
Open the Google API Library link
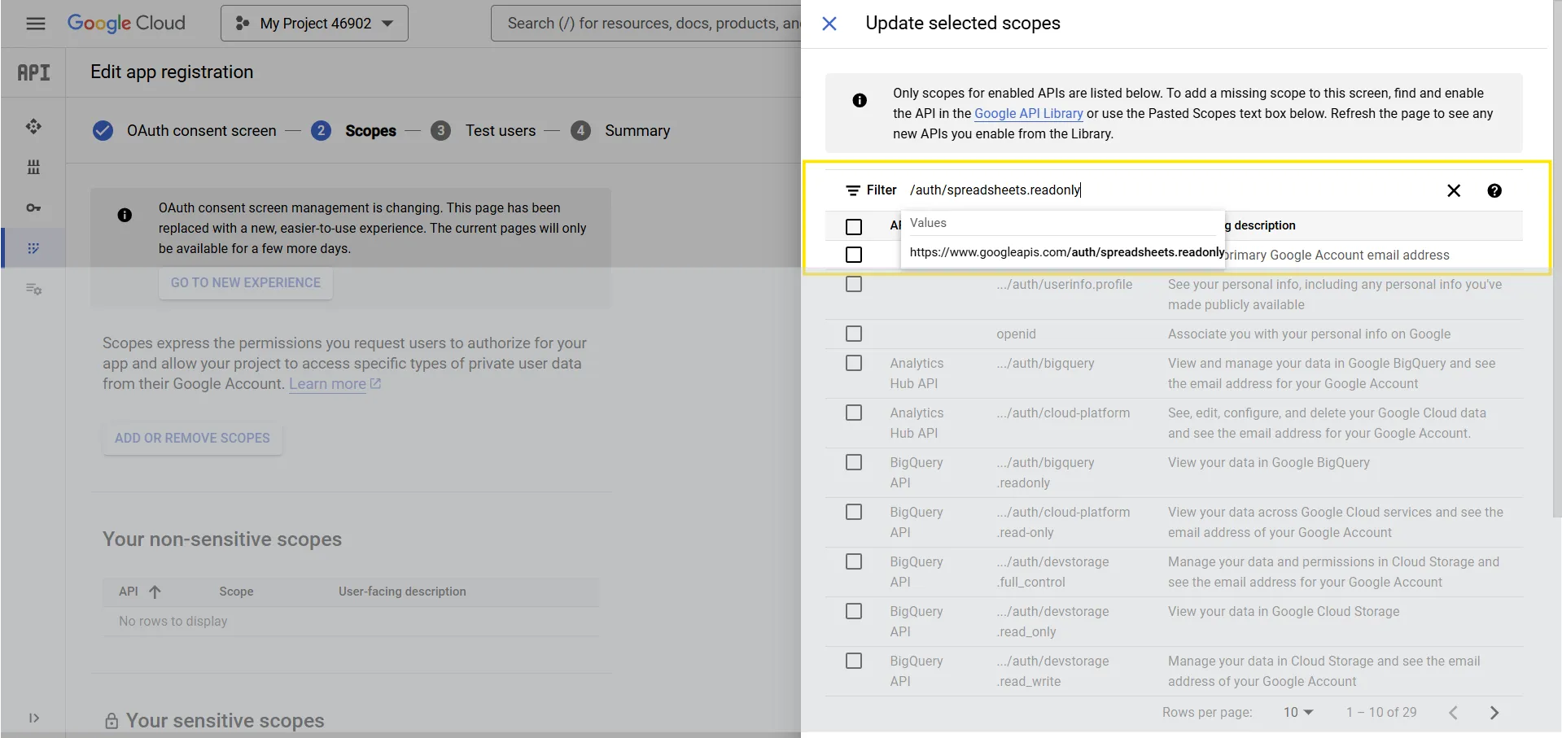tap(1029, 114)
